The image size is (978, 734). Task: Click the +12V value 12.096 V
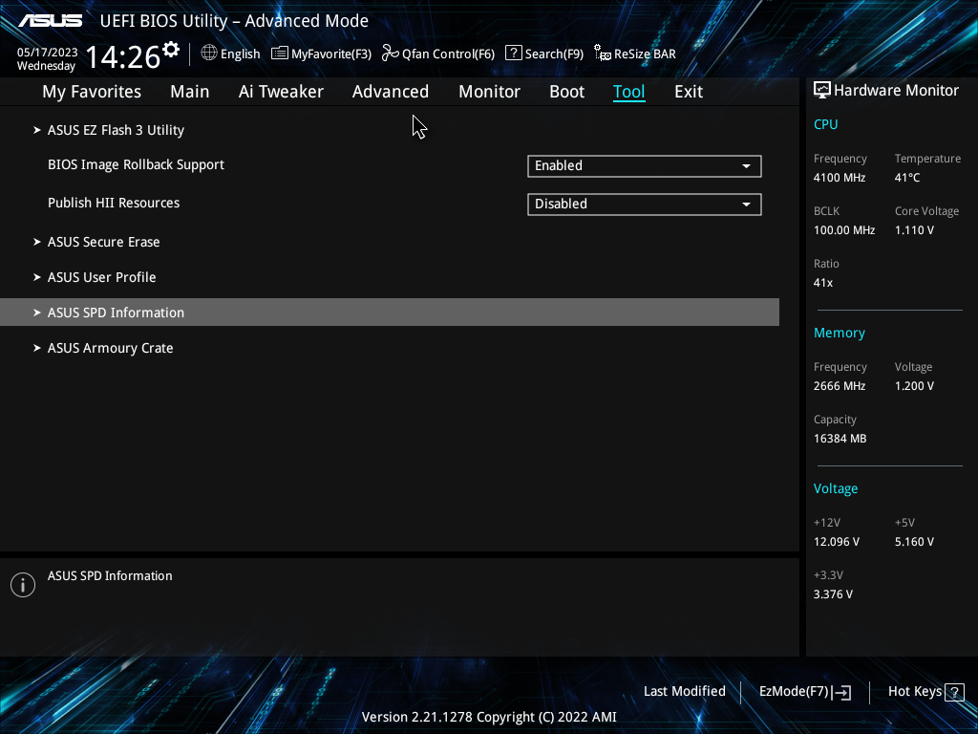pos(837,542)
